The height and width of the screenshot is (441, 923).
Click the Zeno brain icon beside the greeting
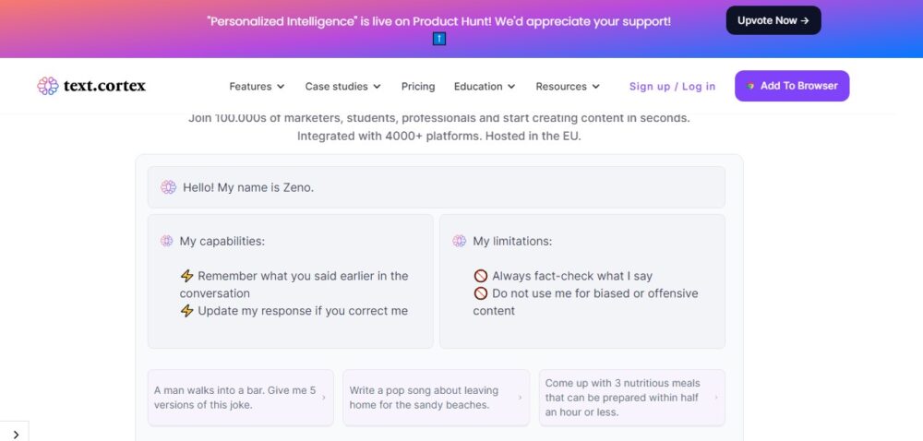click(168, 187)
